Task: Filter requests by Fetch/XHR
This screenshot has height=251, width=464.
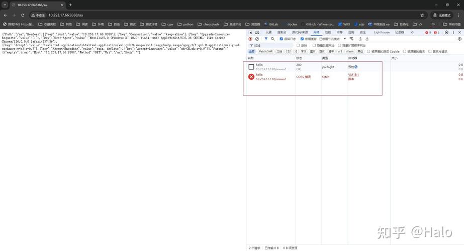Action: coord(266,51)
